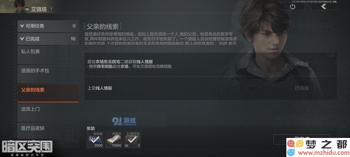Collapse the 已完成 section
Screen dimensions: 350x157
48,39
